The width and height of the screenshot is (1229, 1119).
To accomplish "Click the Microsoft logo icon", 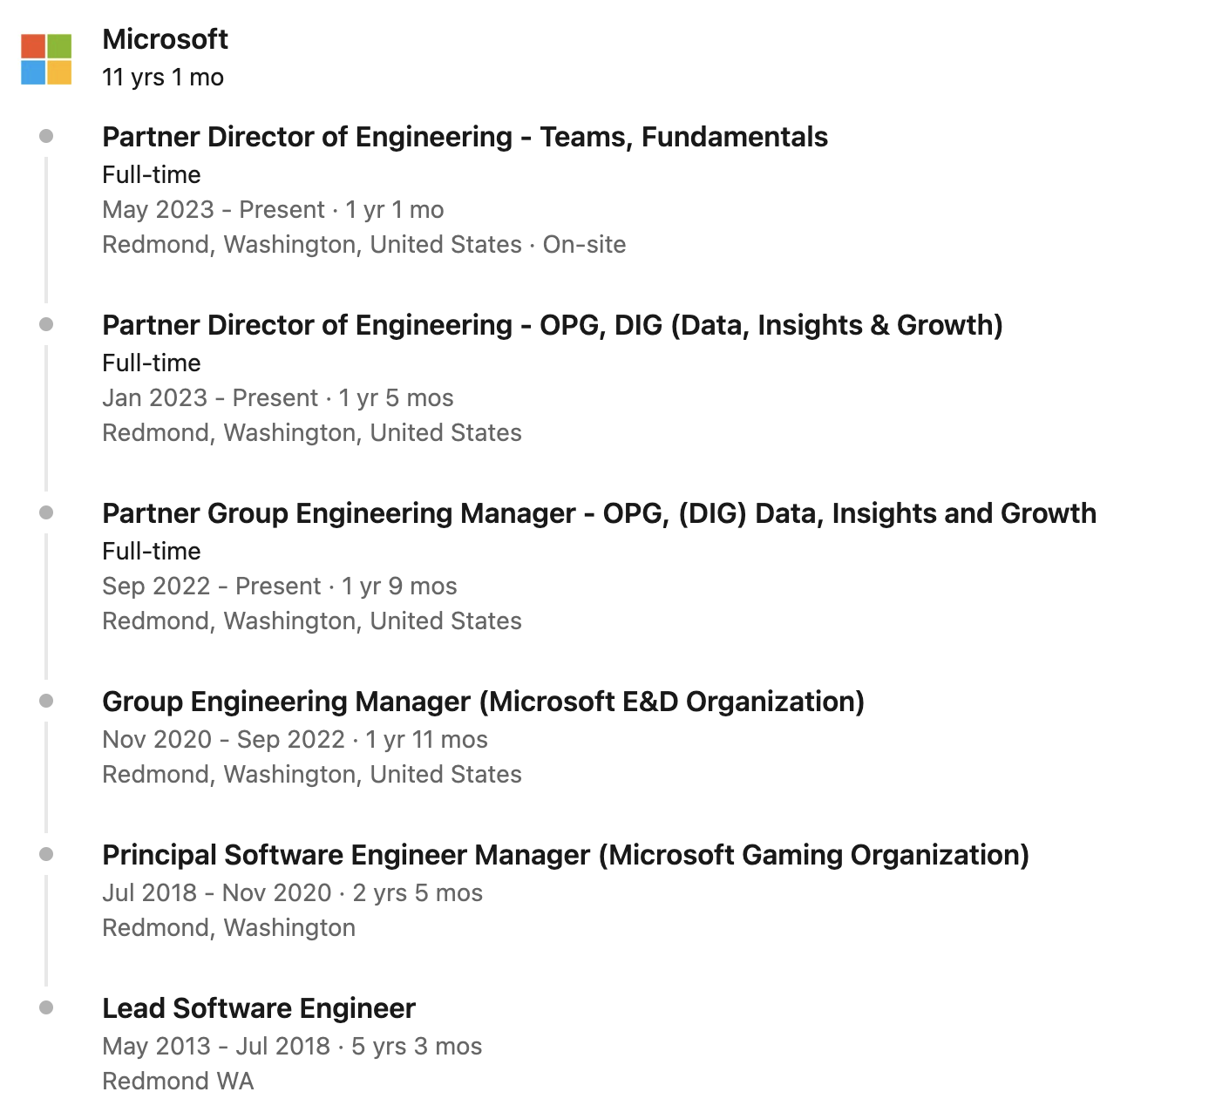I will 46,59.
